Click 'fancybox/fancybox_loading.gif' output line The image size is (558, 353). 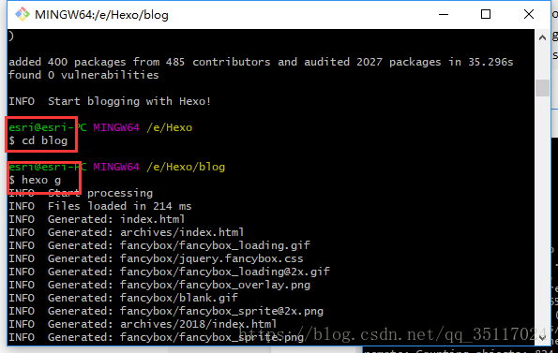point(159,245)
